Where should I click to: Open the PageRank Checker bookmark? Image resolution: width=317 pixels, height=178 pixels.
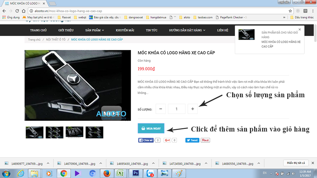point(231,17)
